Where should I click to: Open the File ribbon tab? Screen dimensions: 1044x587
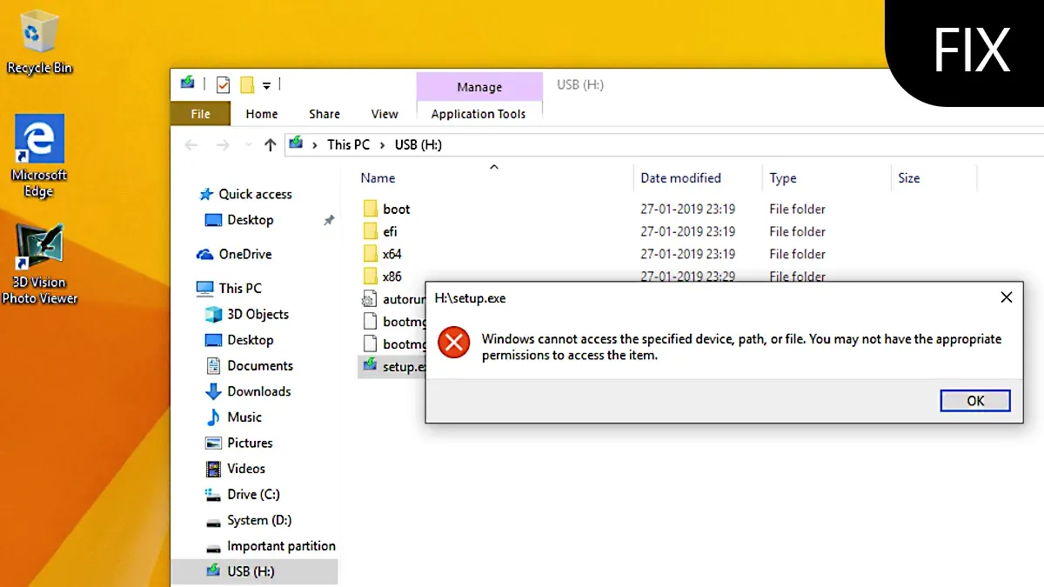(200, 114)
